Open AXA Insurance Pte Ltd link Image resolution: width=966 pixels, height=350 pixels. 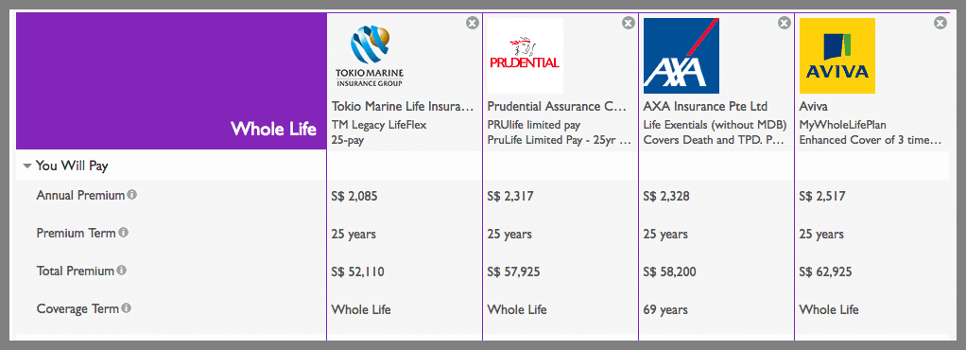pos(705,107)
